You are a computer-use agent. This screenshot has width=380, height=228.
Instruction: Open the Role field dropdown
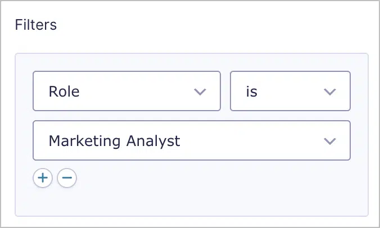126,91
